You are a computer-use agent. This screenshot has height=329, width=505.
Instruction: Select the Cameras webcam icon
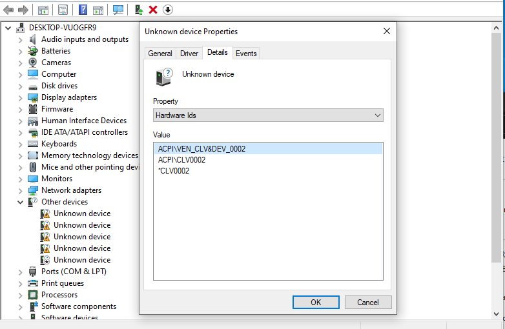[x=32, y=63]
